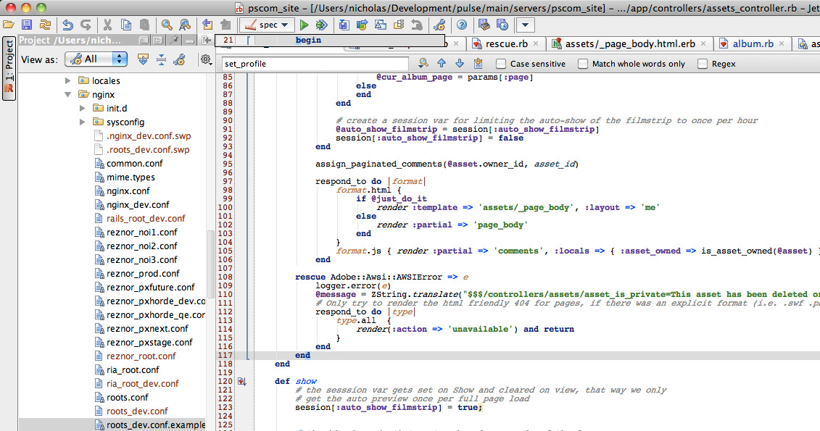The image size is (820, 431).
Task: Open Help with the question mark icon
Action: pos(461,25)
